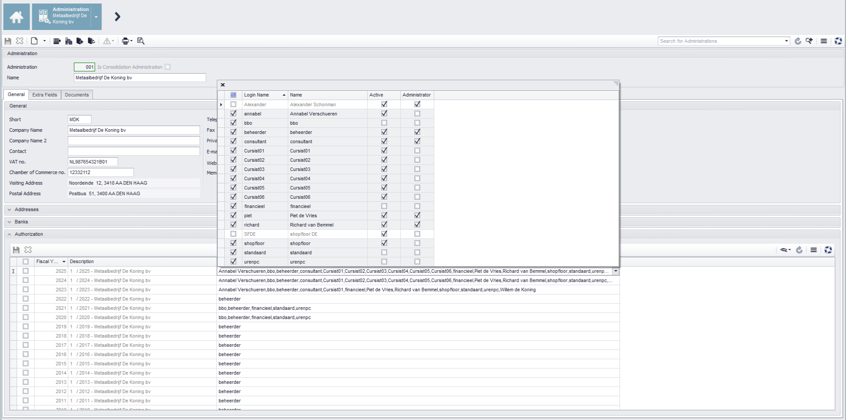Refresh the administration search results

tap(798, 41)
